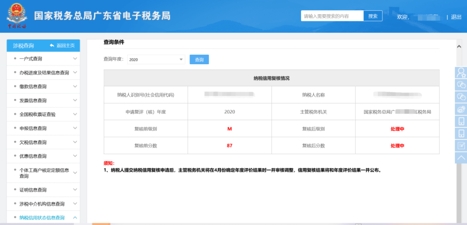Open 个体工商户核定定额信息查询 menu item
467x225 pixels.
pos(43,173)
